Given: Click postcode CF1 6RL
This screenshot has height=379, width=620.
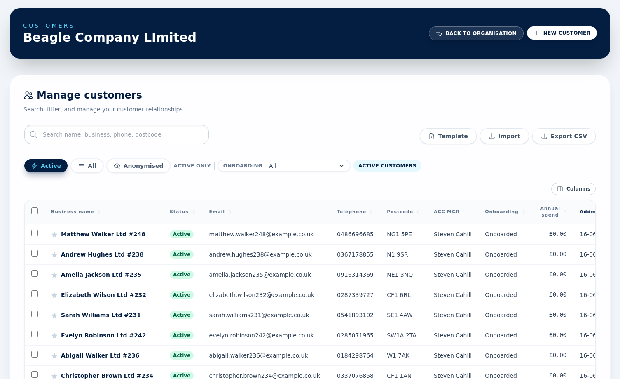Looking at the screenshot, I should pos(399,295).
